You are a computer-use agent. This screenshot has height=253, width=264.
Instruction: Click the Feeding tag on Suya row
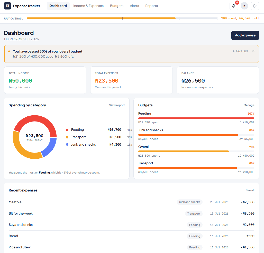(x=195, y=225)
